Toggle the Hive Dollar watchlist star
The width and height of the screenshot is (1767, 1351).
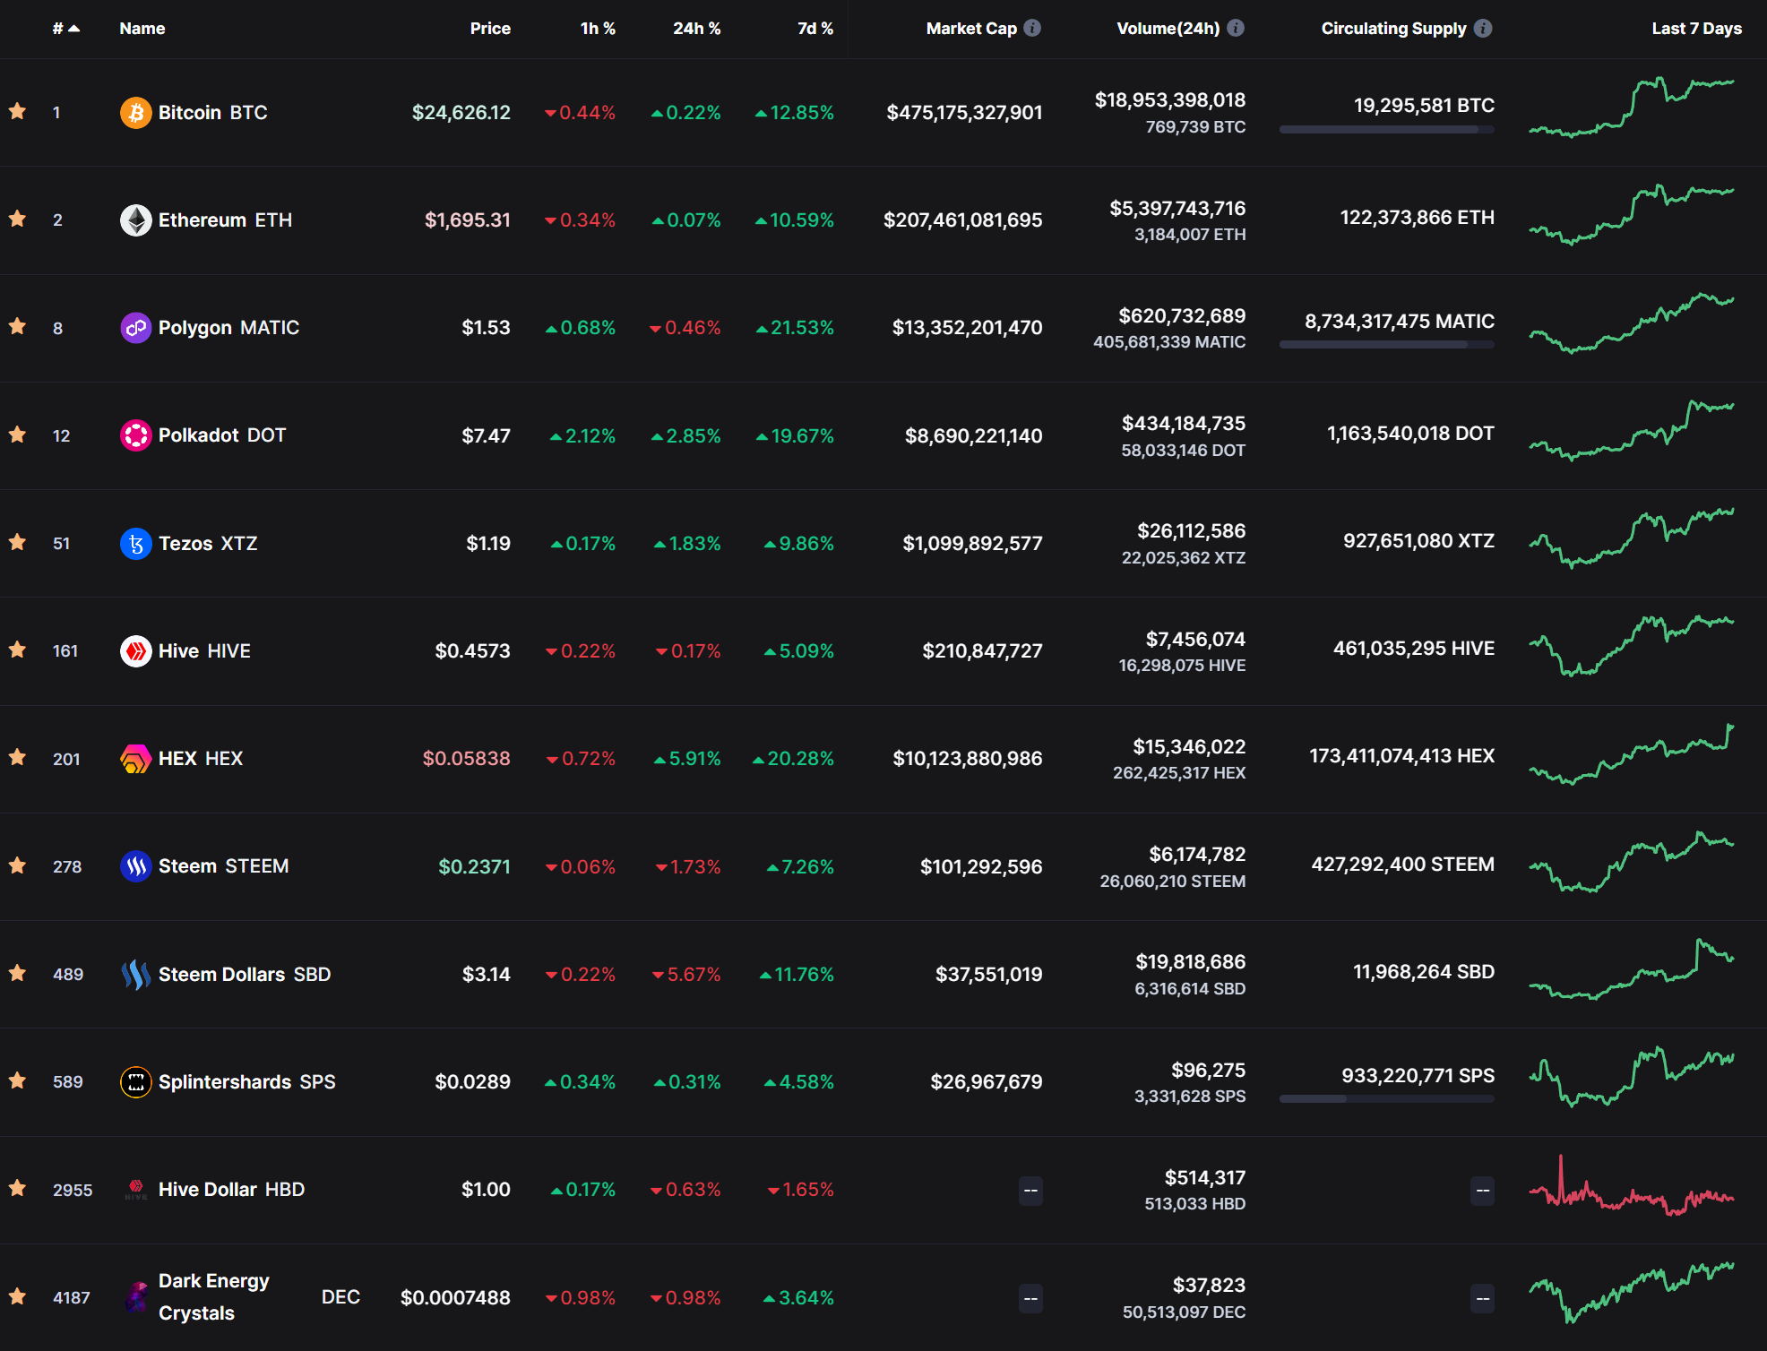(17, 1188)
